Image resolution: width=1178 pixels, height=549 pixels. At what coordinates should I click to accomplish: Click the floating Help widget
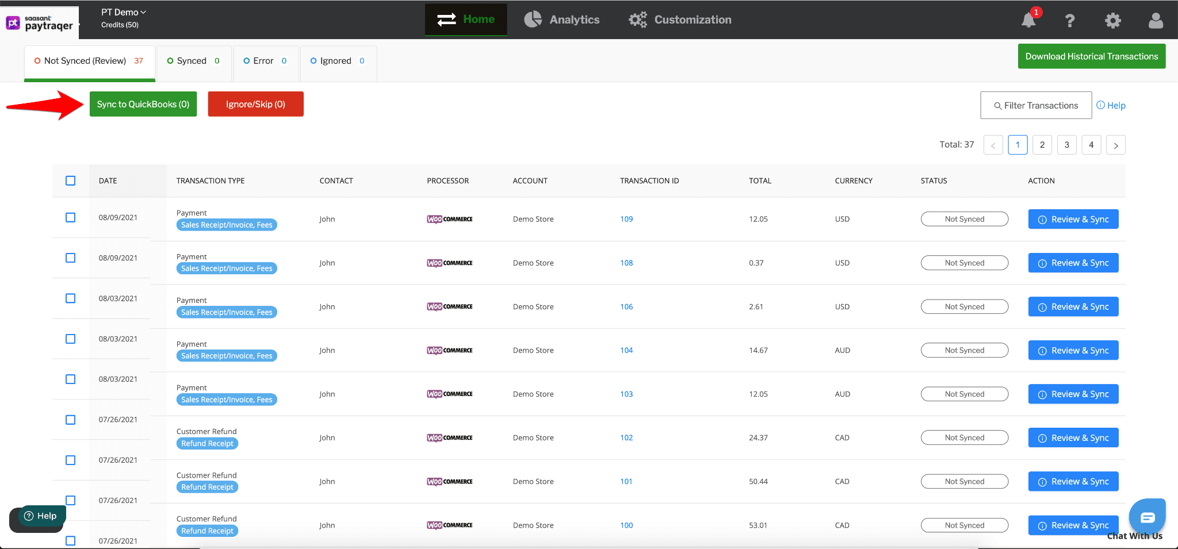[x=41, y=516]
